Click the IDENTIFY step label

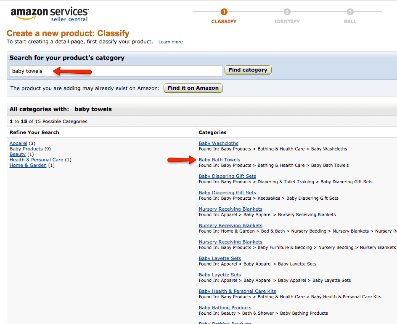click(287, 21)
